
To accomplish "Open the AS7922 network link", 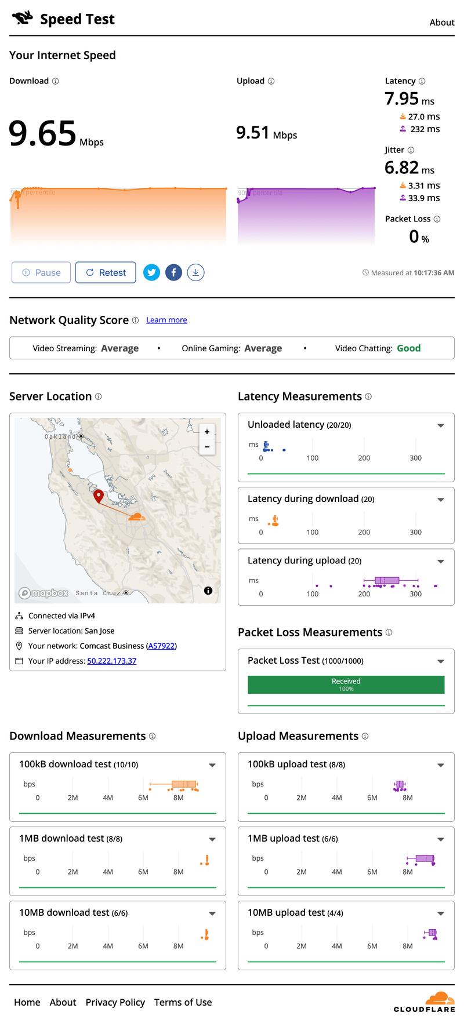I will tap(161, 646).
